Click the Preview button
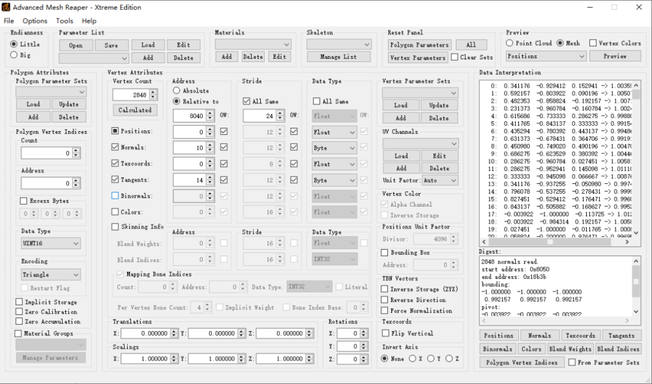The image size is (652, 384). click(x=614, y=57)
